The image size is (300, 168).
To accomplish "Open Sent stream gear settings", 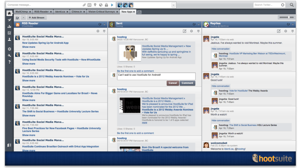I will pyautogui.click(x=192, y=31).
